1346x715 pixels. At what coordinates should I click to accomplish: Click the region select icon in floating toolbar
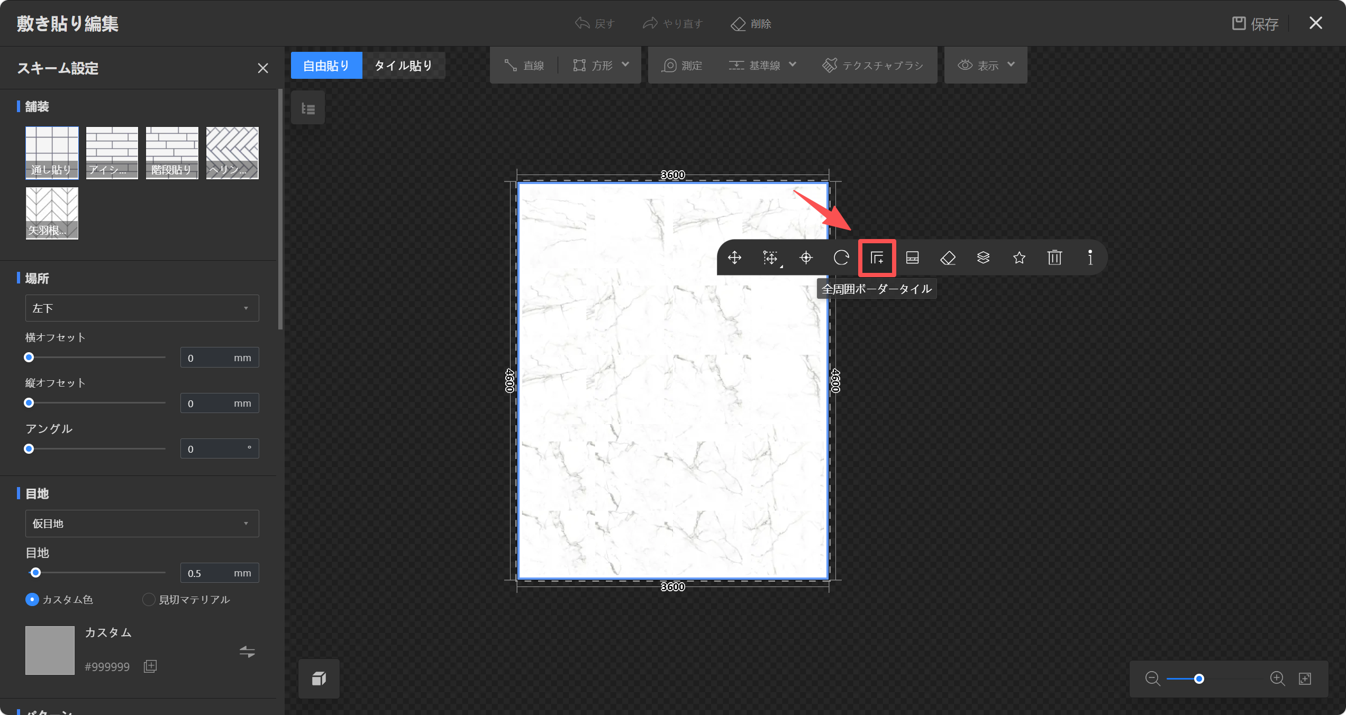pos(770,258)
